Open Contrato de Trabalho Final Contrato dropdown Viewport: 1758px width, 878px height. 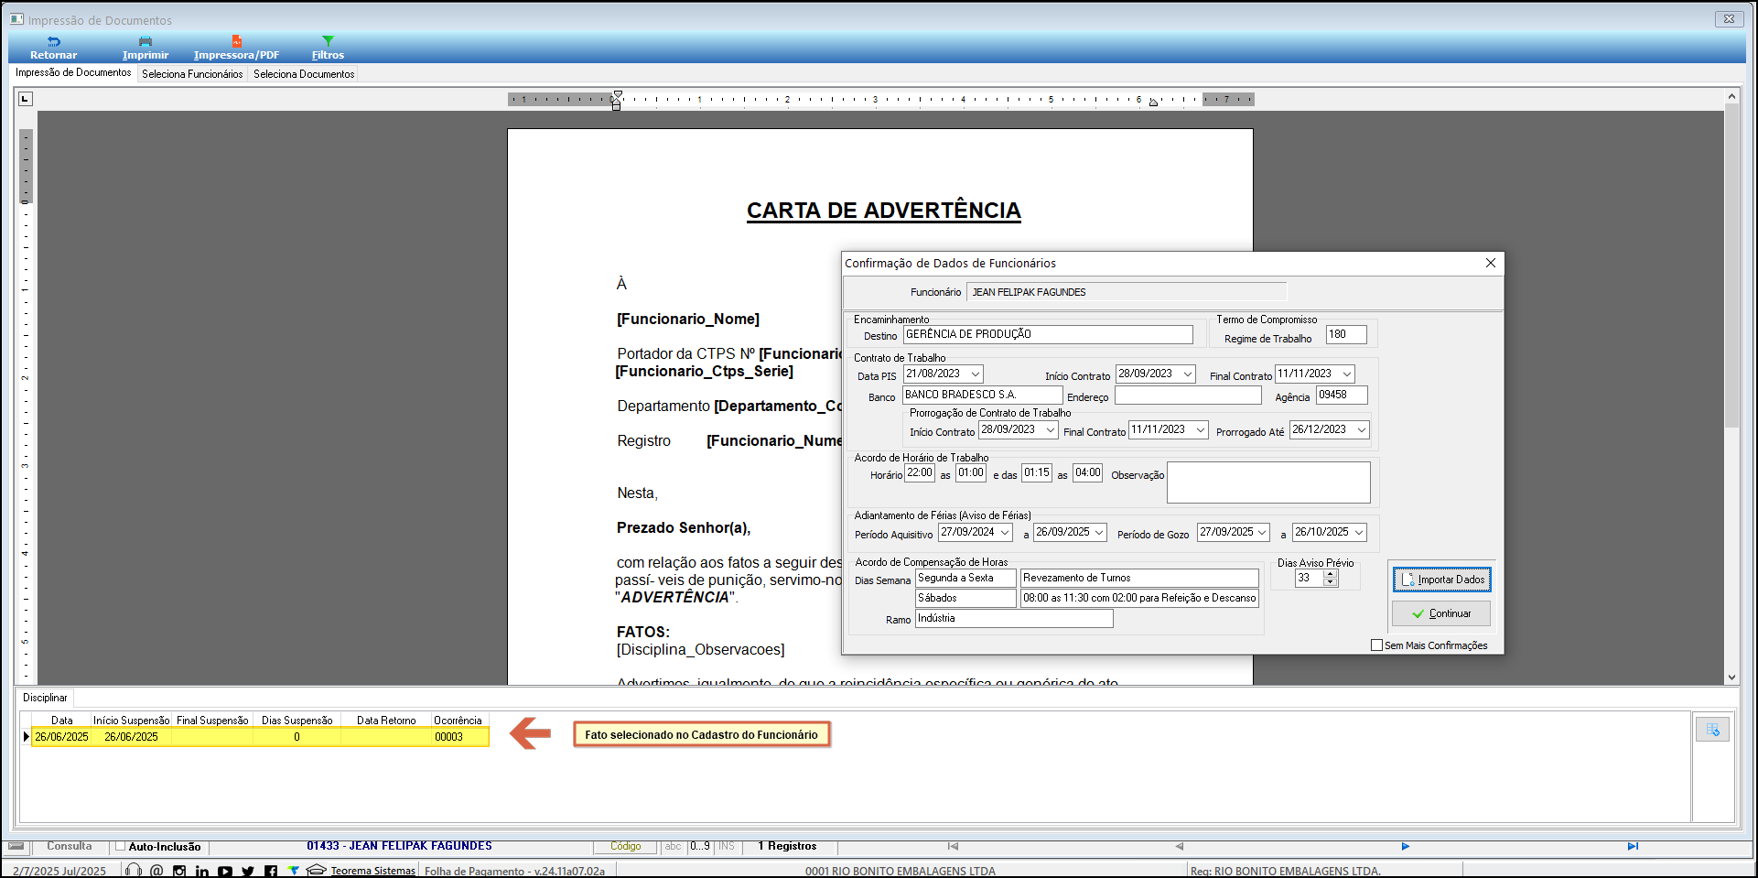(x=1347, y=374)
